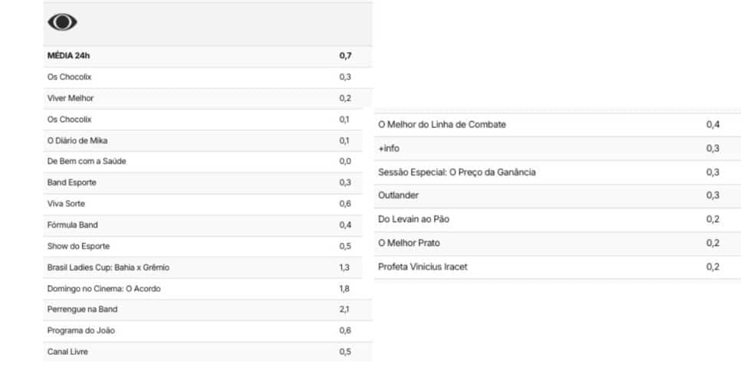Click the Viva Sorte program
This screenshot has height=370, width=741.
[207, 204]
